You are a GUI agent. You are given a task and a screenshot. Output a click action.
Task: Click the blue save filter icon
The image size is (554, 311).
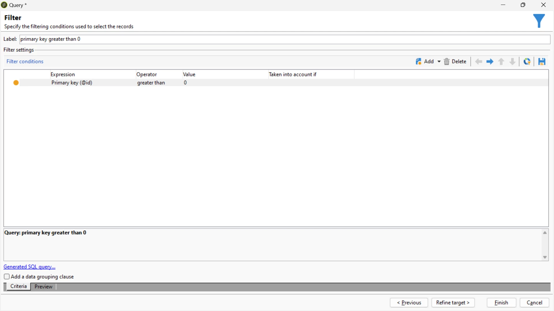coord(542,62)
